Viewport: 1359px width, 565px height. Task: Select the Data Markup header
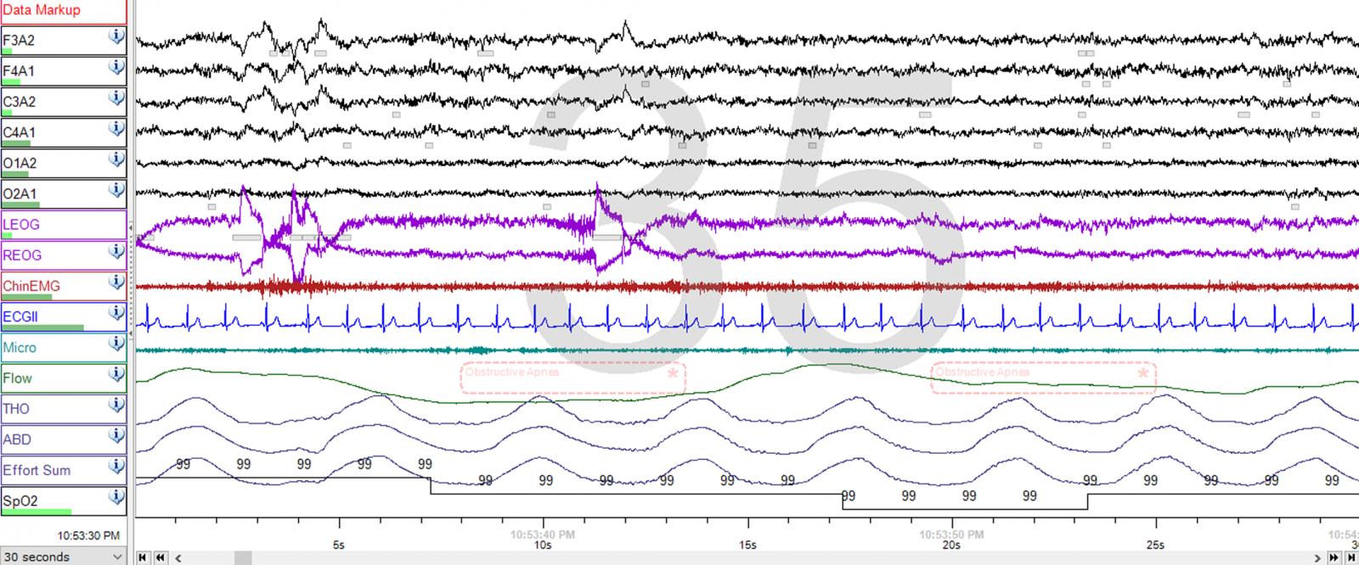click(x=63, y=11)
